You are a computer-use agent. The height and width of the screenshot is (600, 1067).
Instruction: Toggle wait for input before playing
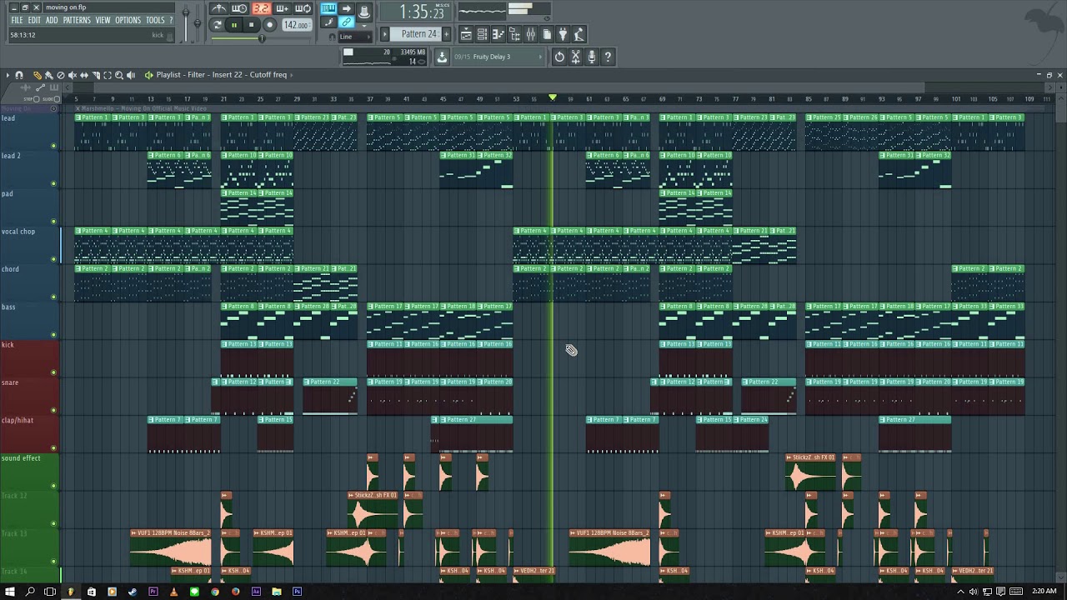[239, 8]
